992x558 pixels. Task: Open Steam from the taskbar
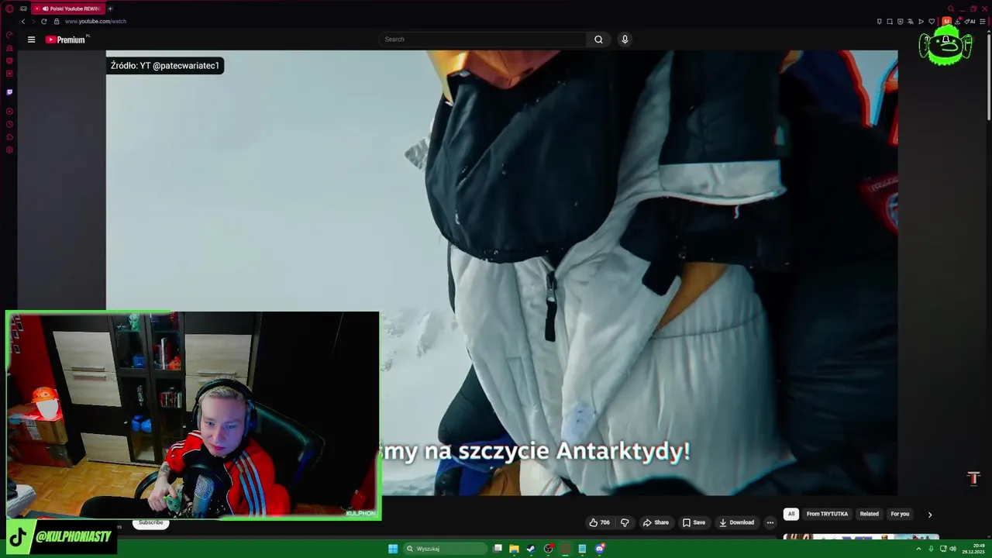point(531,549)
